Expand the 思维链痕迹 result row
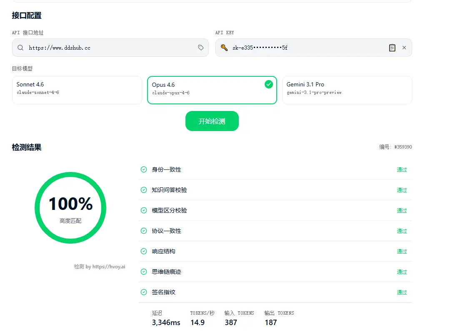The width and height of the screenshot is (463, 333). [x=275, y=272]
